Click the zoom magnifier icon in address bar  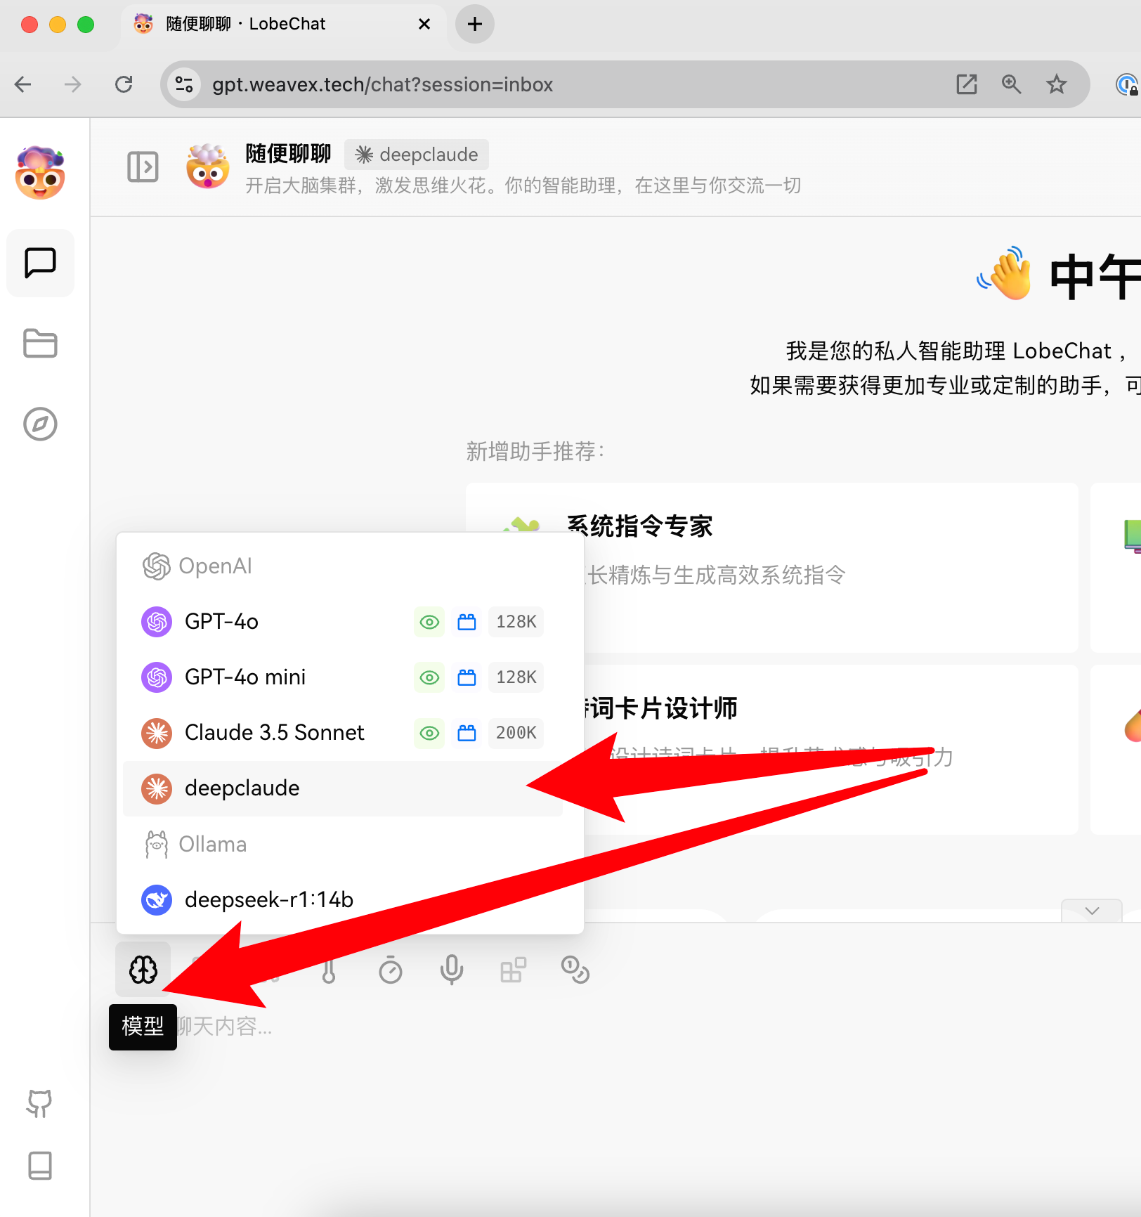(x=1012, y=84)
